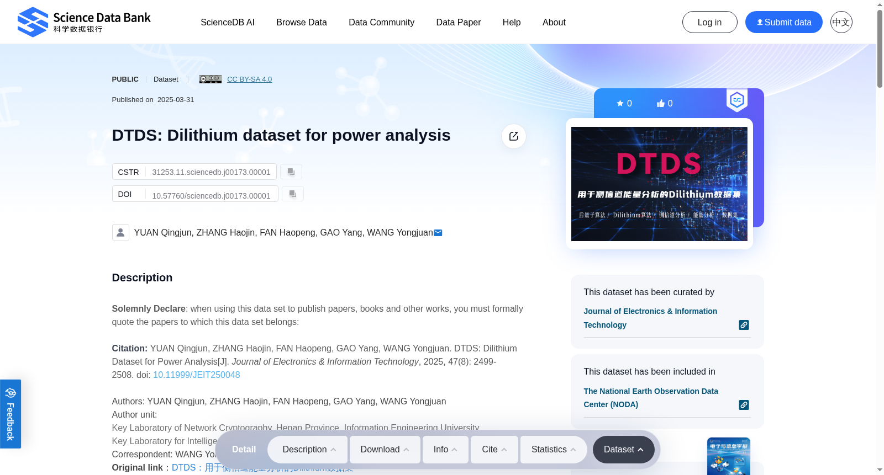Click the scrollbar down arrow
This screenshot has width=884, height=475.
click(x=880, y=470)
